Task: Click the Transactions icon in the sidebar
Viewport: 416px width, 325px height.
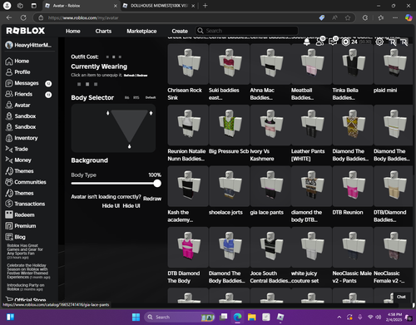Action: pos(9,204)
